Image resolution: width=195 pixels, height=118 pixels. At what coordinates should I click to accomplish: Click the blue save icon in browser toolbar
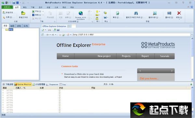(x=58, y=30)
